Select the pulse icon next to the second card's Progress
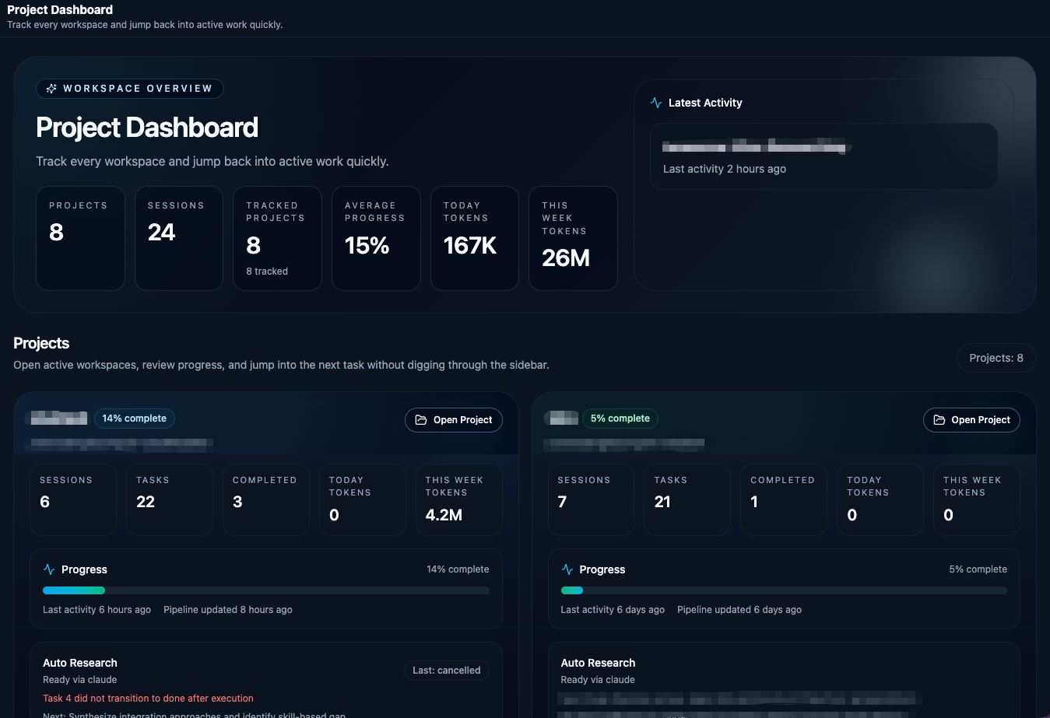The image size is (1050, 718). pos(567,569)
